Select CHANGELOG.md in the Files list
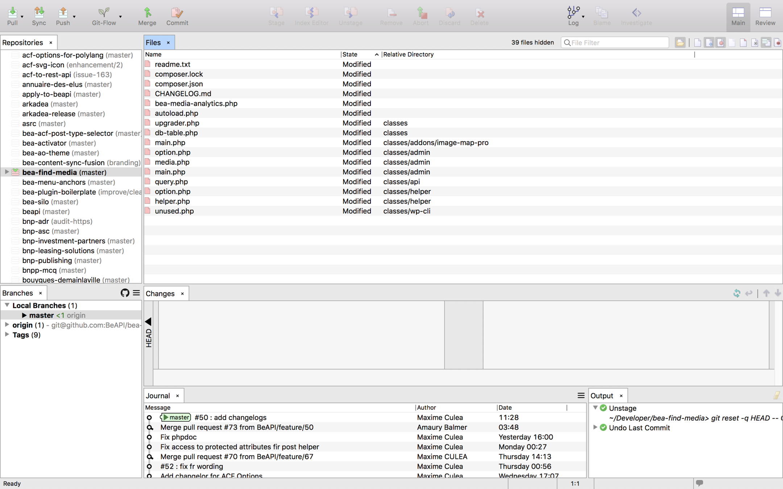Screen dimensions: 783x489 [x=183, y=93]
